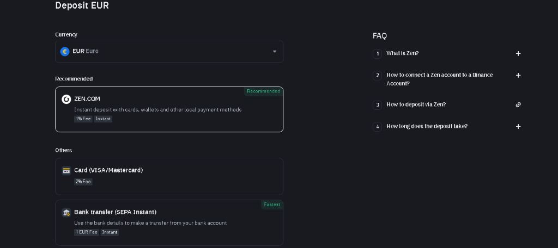Expand 'How long does the deposit take?' plus

pyautogui.click(x=518, y=126)
